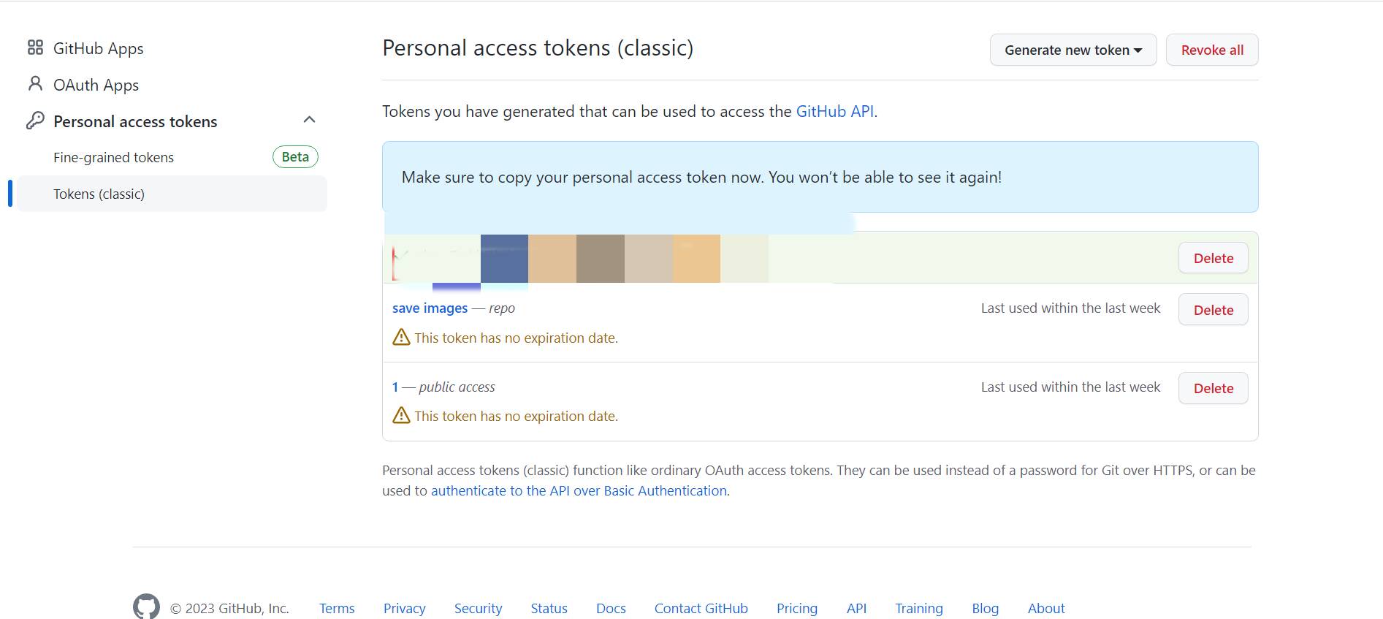Open the Generate new token dropdown

[1073, 50]
